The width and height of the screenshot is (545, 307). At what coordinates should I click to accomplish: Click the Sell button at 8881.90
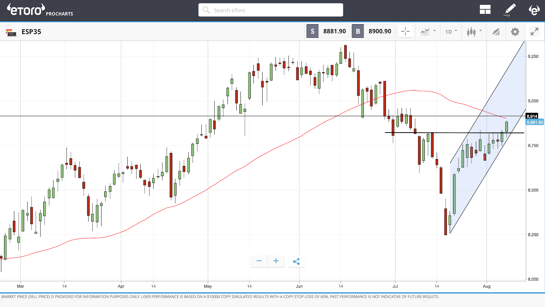tap(327, 31)
